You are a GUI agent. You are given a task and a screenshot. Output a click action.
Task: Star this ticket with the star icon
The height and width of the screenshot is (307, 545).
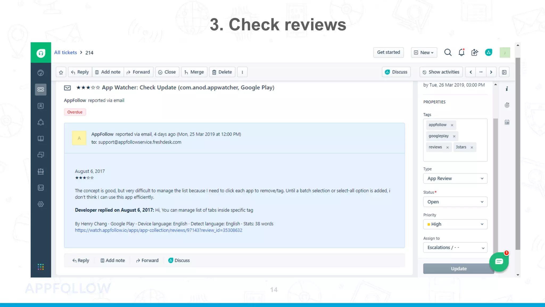(61, 72)
